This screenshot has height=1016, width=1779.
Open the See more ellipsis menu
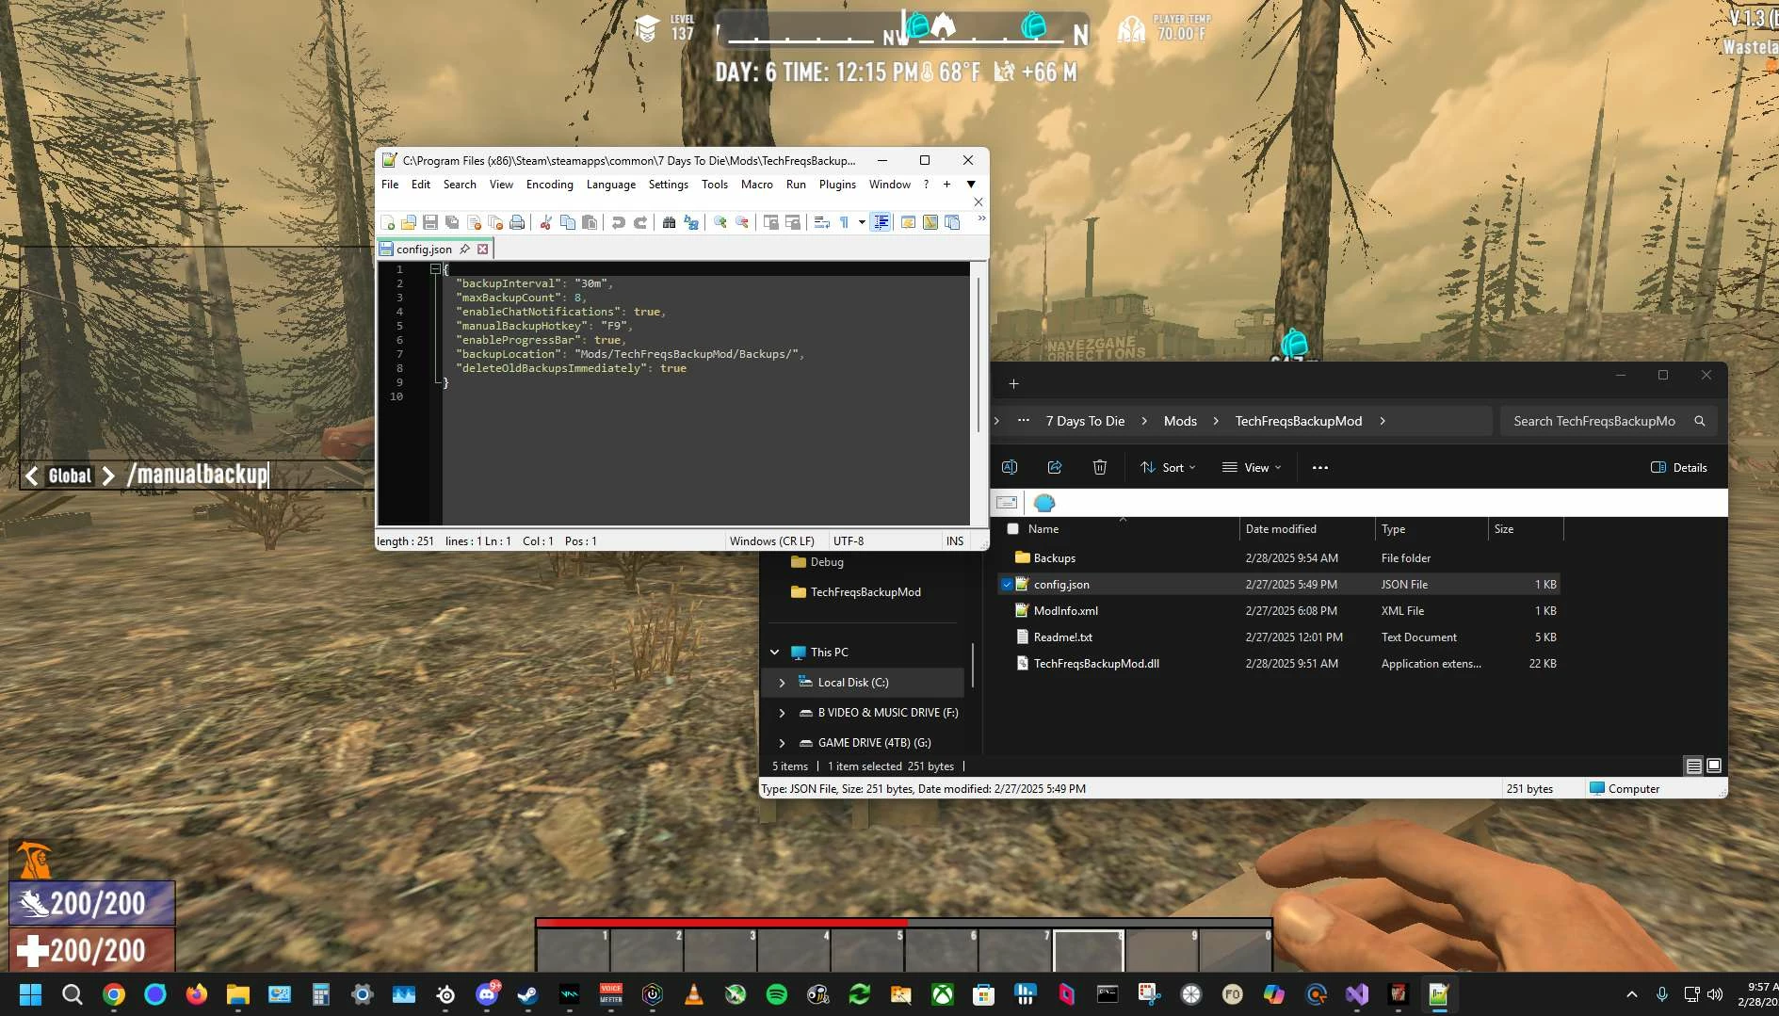pyautogui.click(x=1320, y=467)
